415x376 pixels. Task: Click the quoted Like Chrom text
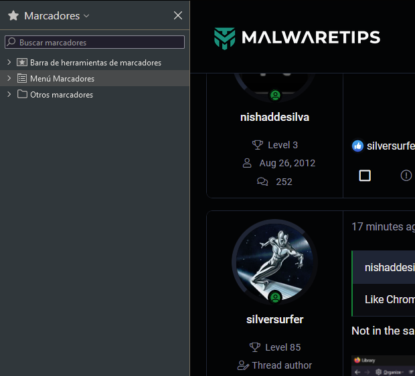click(390, 299)
